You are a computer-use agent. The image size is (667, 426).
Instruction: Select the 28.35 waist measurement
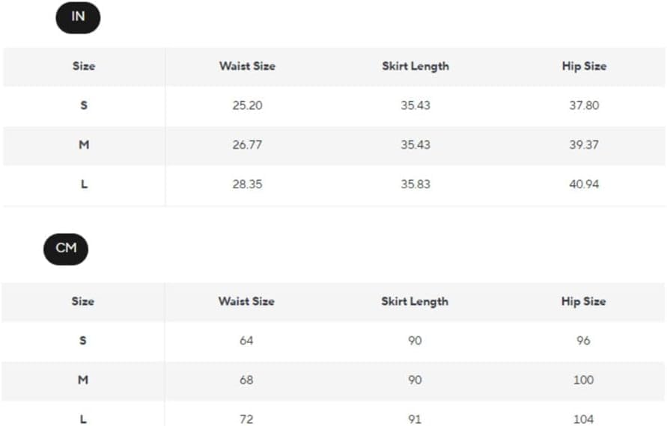point(247,184)
